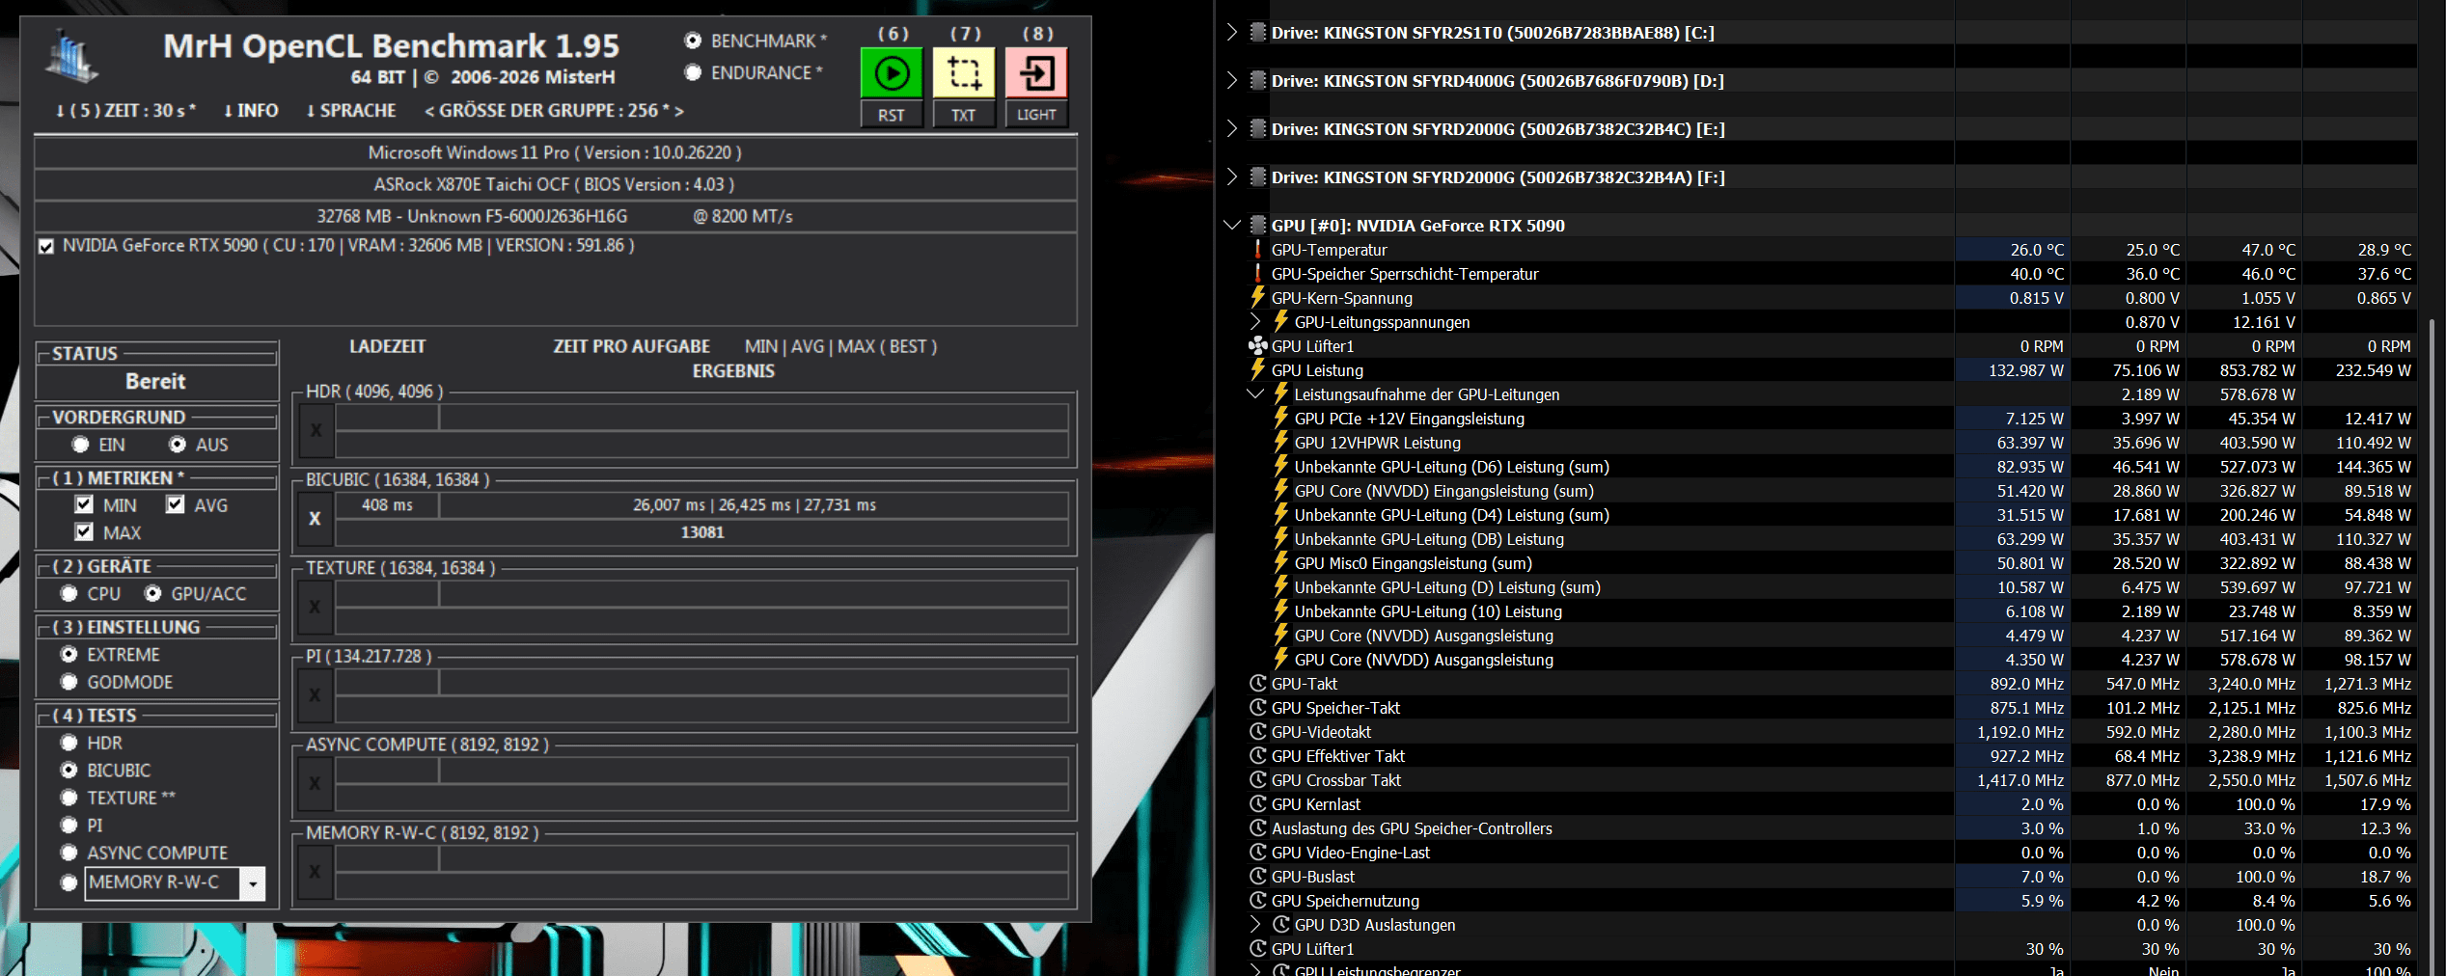Choose the GODMODE setting
Screen dimensions: 2446x976
click(69, 682)
